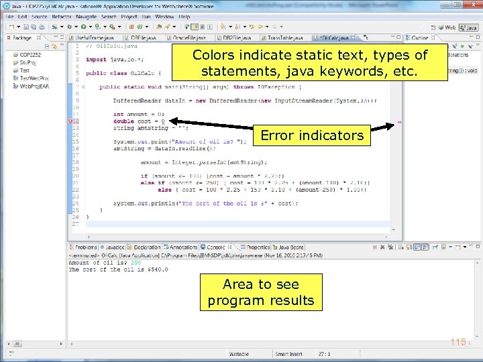Collapse the main method fold on line 7
The width and height of the screenshot is (483, 362).
(x=83, y=86)
